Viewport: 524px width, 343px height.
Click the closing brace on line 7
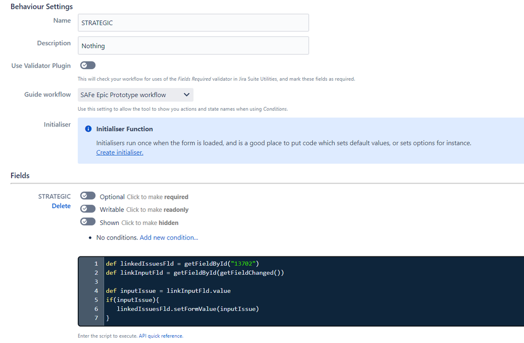coord(108,318)
